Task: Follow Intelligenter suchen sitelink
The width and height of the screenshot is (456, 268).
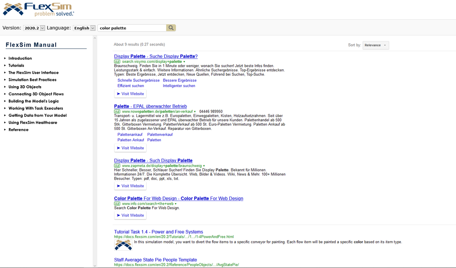Action: [179, 86]
